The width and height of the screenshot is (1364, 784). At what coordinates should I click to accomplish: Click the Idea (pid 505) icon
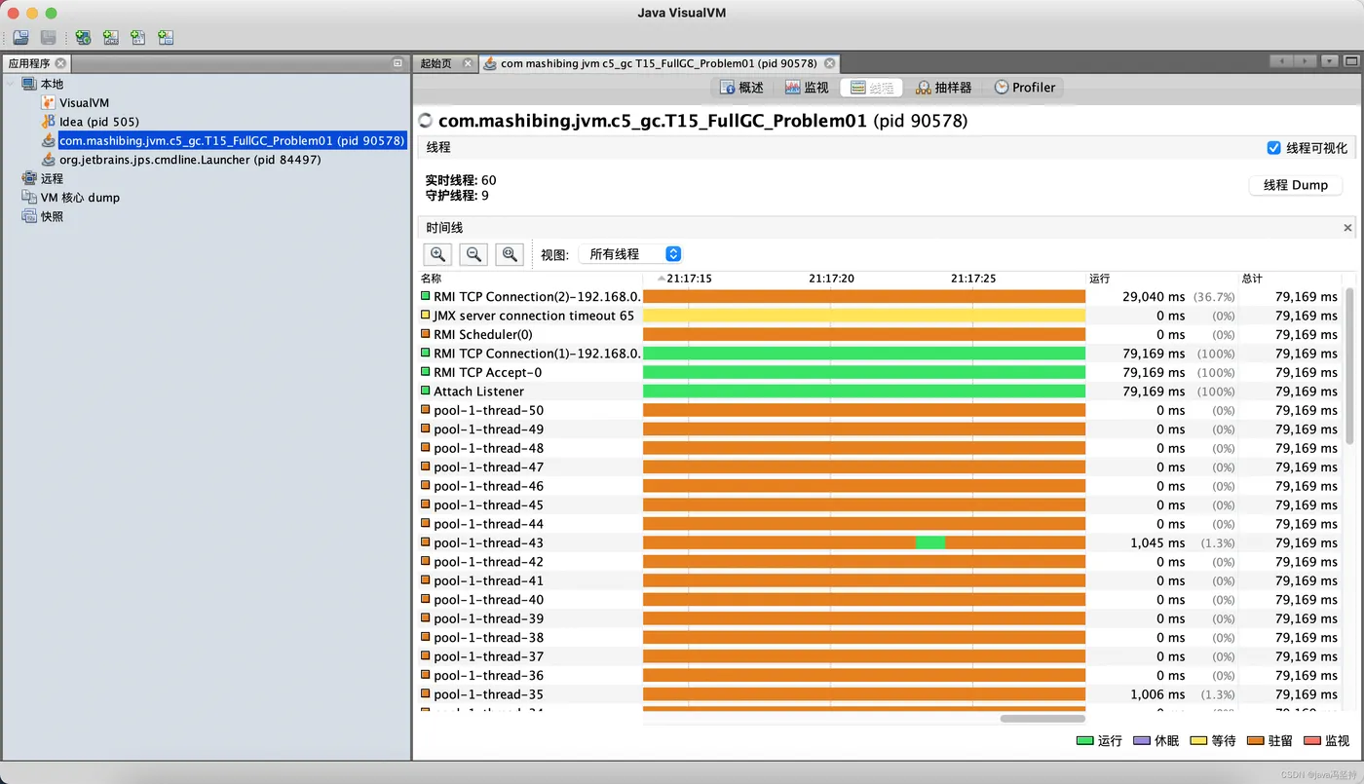(49, 122)
